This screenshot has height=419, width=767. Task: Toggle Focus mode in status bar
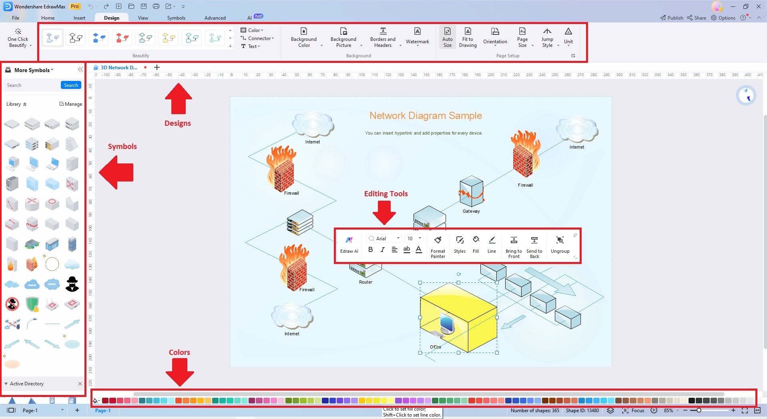633,410
